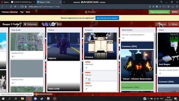Open the board Фильтр button
The height and width of the screenshot is (101, 179).
pos(161,24)
